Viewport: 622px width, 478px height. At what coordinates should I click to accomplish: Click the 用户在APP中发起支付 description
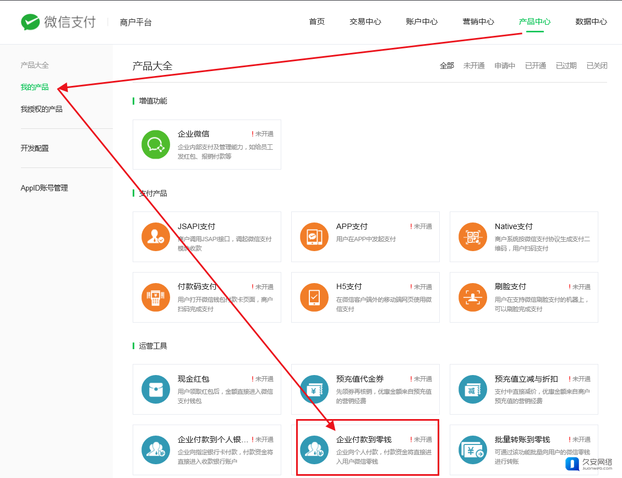click(x=365, y=239)
